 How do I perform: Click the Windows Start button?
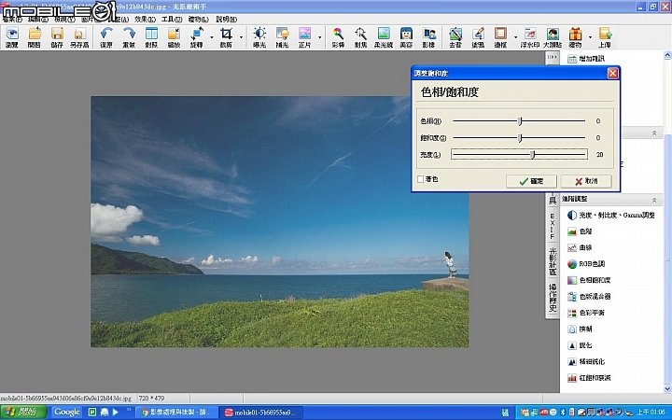click(21, 412)
